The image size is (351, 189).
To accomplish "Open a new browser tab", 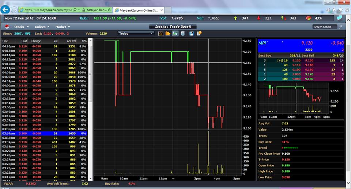I will point(168,10).
